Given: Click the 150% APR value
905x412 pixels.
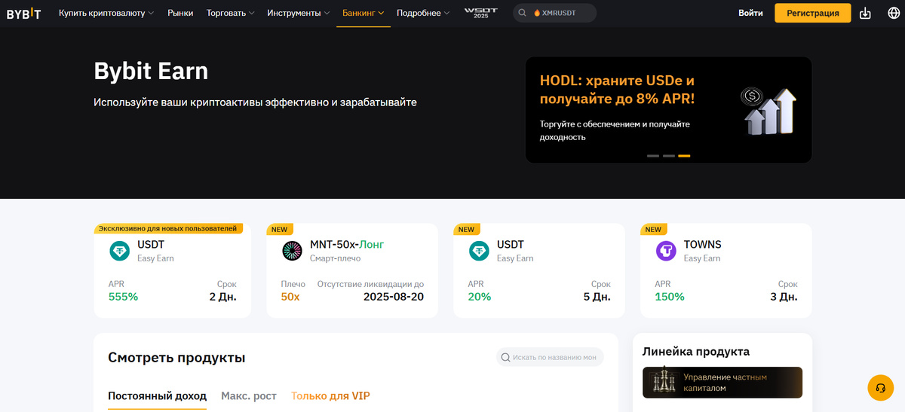Looking at the screenshot, I should [670, 297].
